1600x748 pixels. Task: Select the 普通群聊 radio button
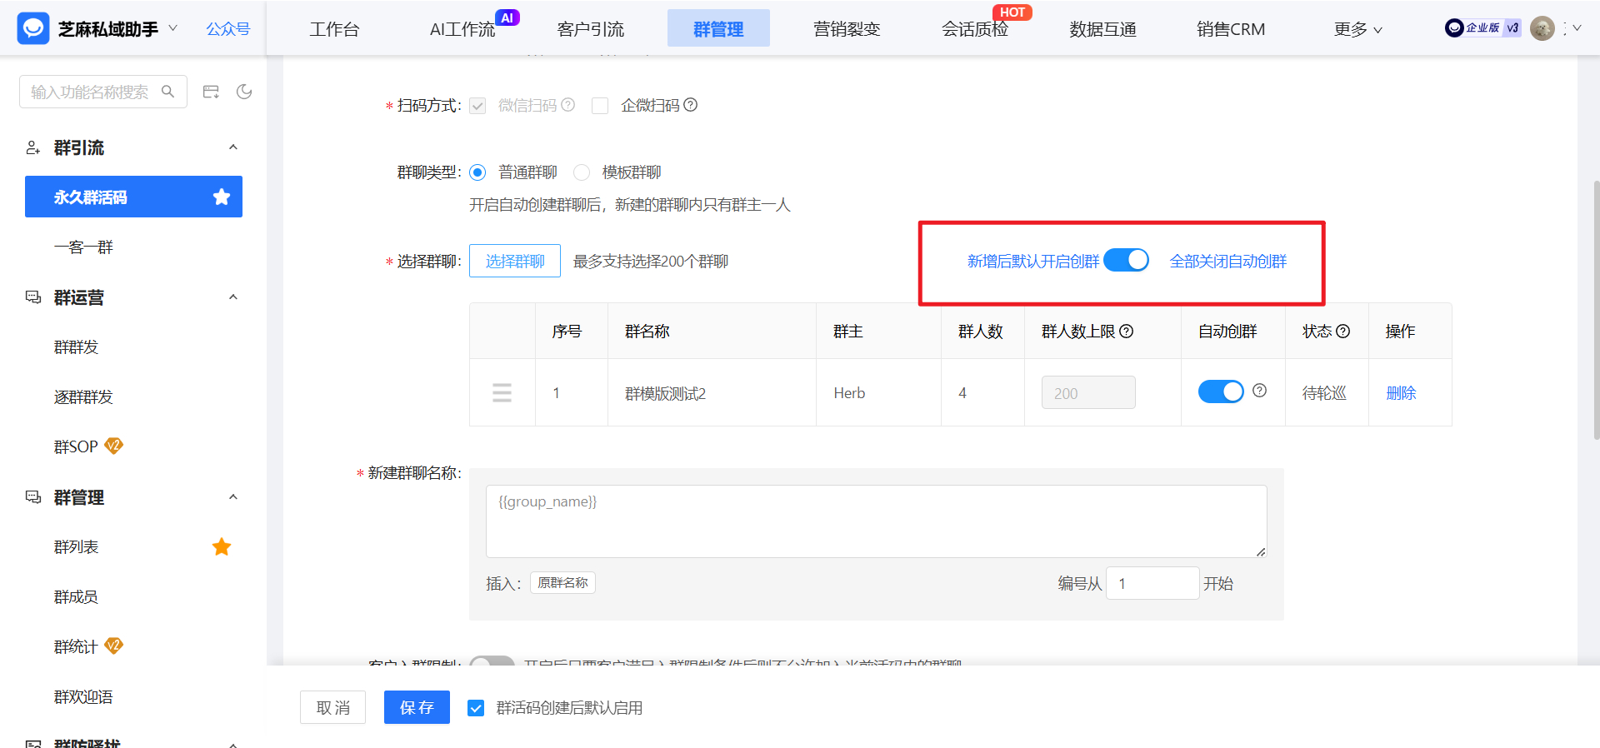477,172
